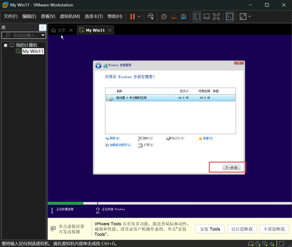This screenshot has height=247, width=292.
Task: Click the back arrow in Windows setup
Action: (x=98, y=65)
